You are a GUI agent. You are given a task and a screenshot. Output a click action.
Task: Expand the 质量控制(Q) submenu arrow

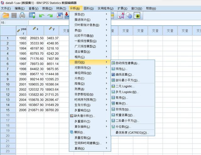coord(106,137)
